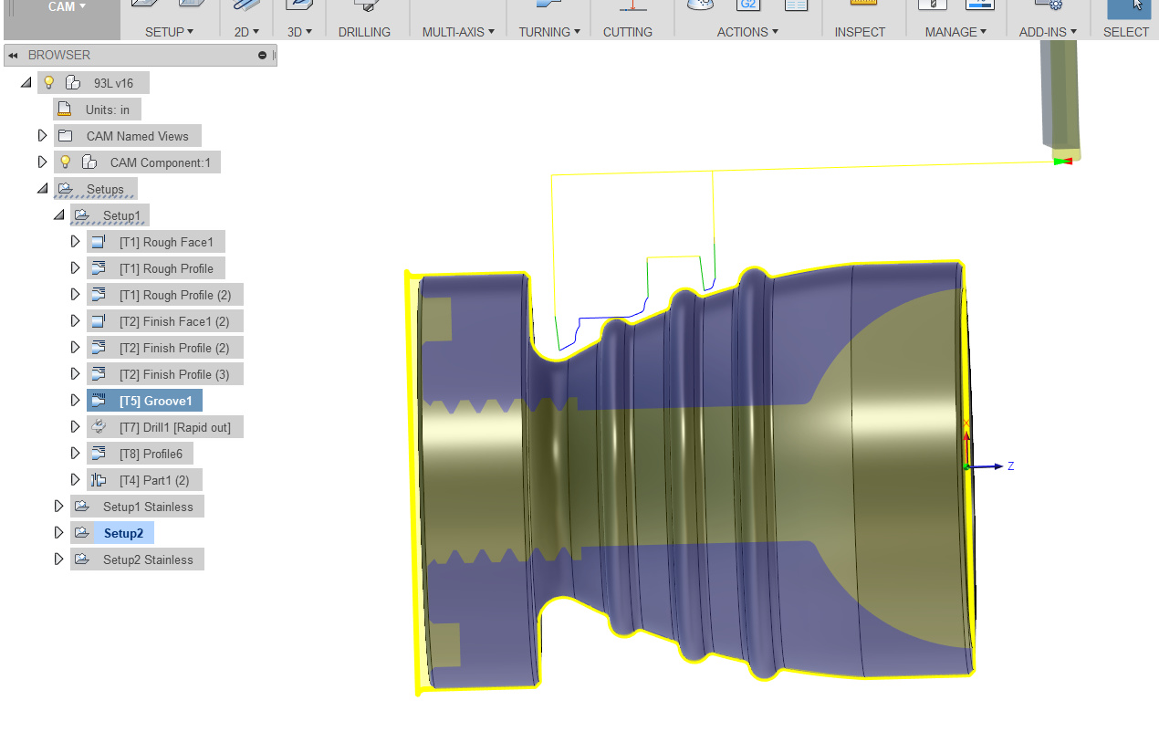Click the blue Z axis label in viewport

point(1010,466)
